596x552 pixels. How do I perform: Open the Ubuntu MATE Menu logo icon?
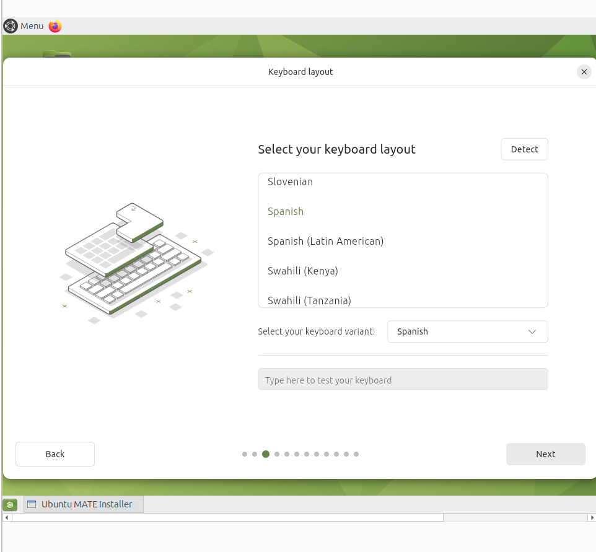[11, 26]
